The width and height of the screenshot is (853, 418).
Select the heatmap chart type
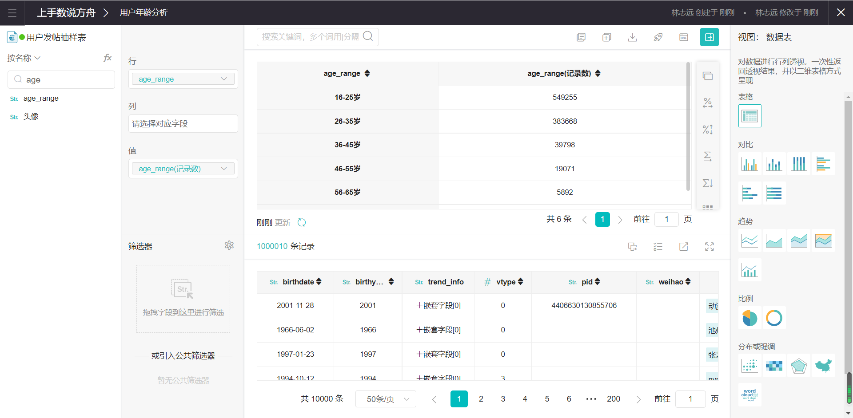click(774, 366)
